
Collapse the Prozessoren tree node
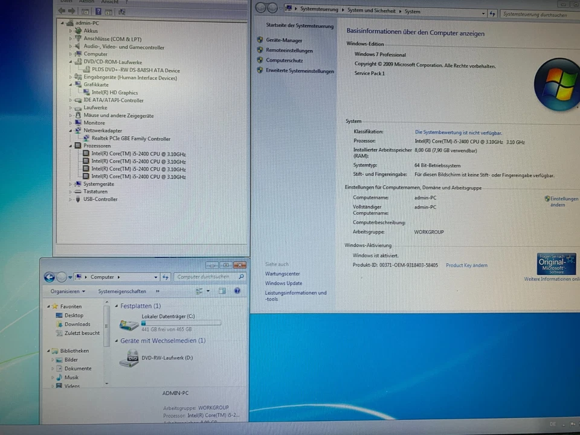coord(71,146)
